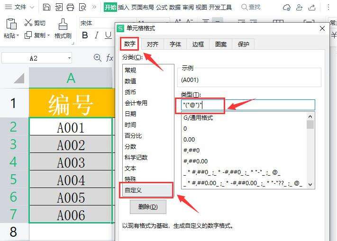This screenshot has width=337, height=241.
Task: Switch to the 保护 dialog tab
Action: tap(243, 44)
